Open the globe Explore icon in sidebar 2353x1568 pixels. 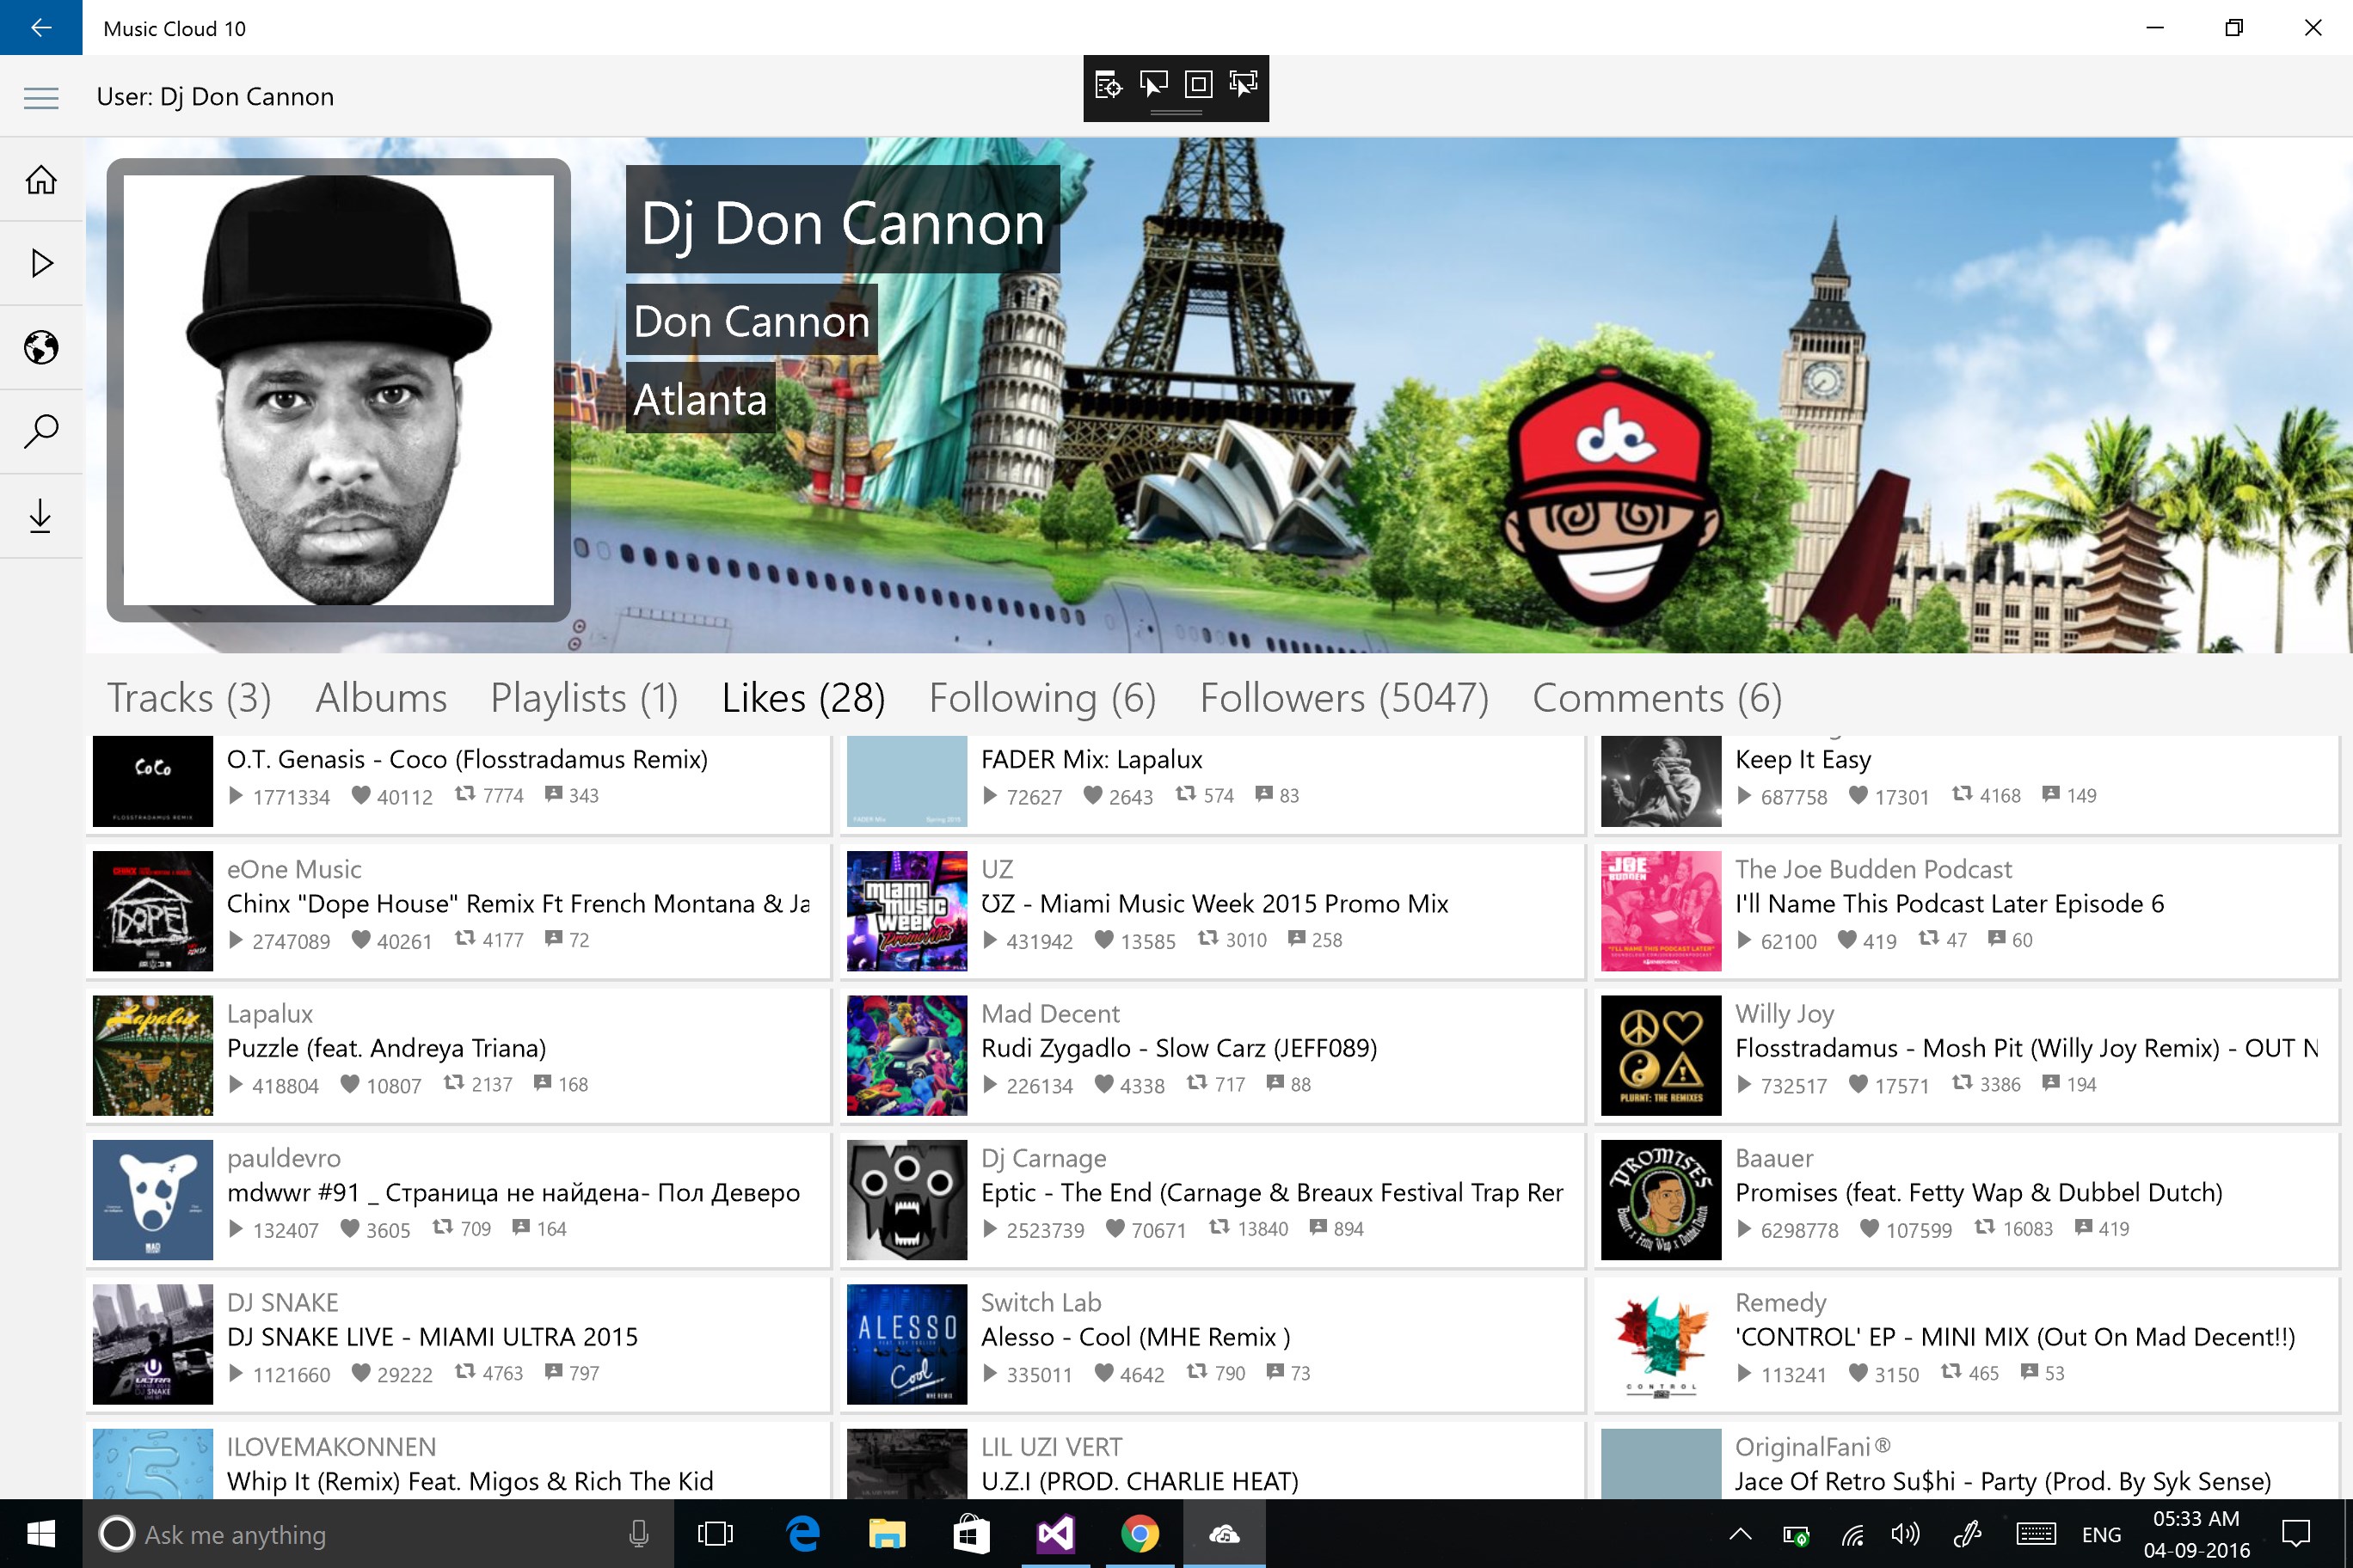click(x=41, y=347)
